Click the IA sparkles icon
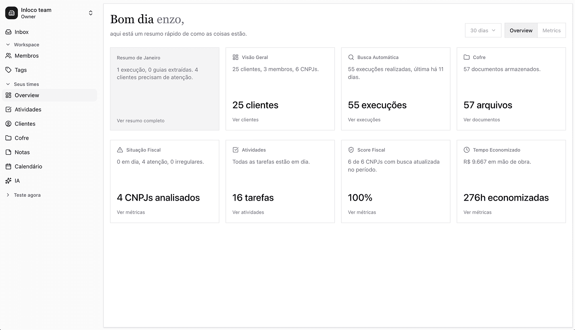Image resolution: width=575 pixels, height=330 pixels. pyautogui.click(x=8, y=180)
